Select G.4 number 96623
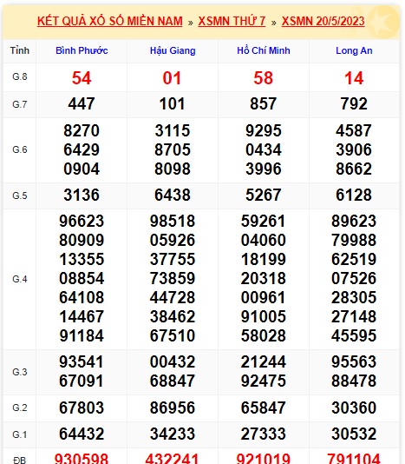 (x=82, y=221)
